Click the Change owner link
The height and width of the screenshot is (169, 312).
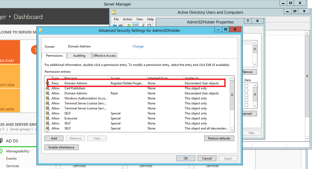138,46
